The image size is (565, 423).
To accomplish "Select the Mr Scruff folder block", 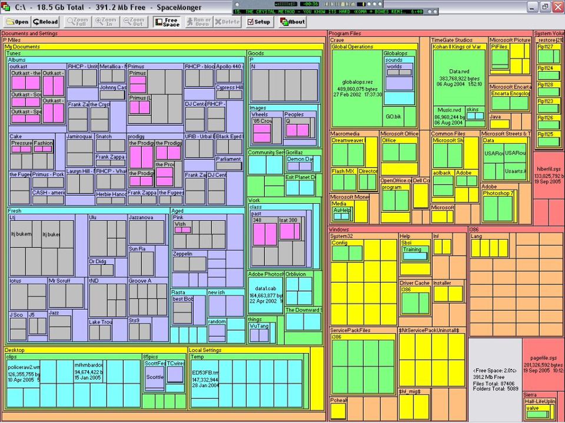I will click(x=67, y=294).
